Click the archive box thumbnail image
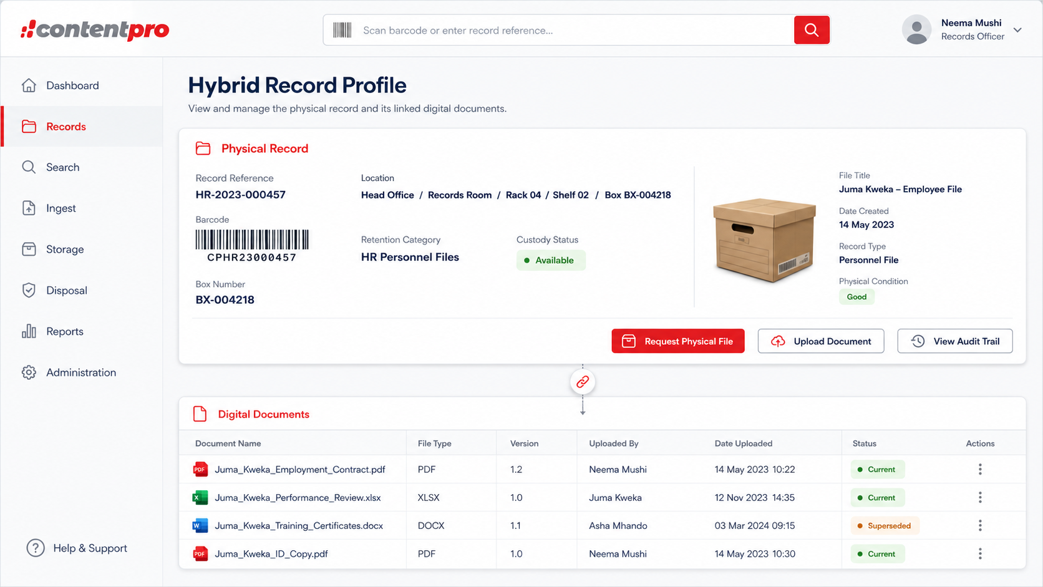 pyautogui.click(x=765, y=240)
